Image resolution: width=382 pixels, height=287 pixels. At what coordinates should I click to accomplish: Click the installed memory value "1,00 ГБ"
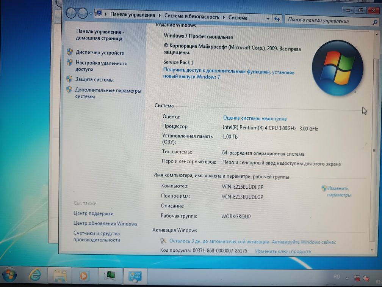[x=230, y=137]
